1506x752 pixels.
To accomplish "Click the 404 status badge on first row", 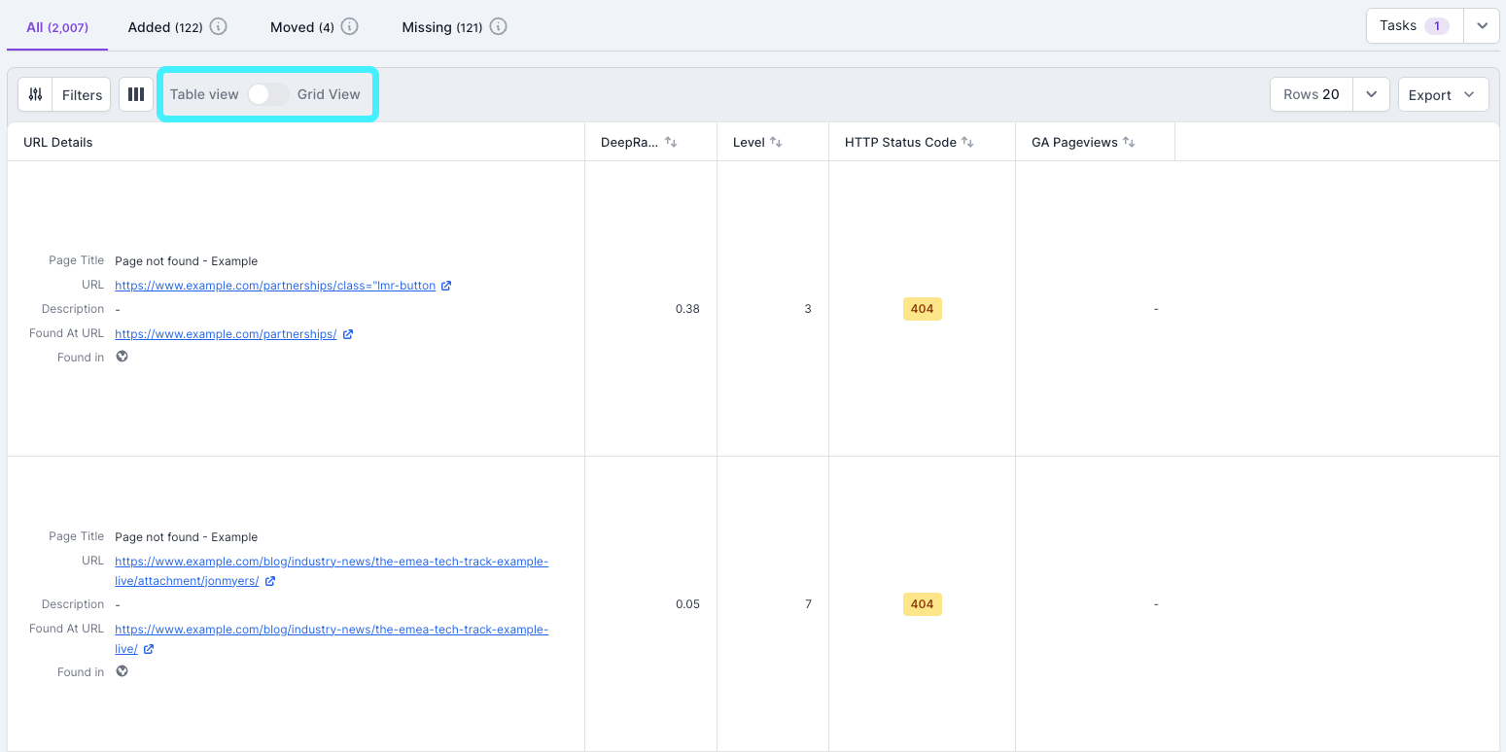I will (x=922, y=308).
